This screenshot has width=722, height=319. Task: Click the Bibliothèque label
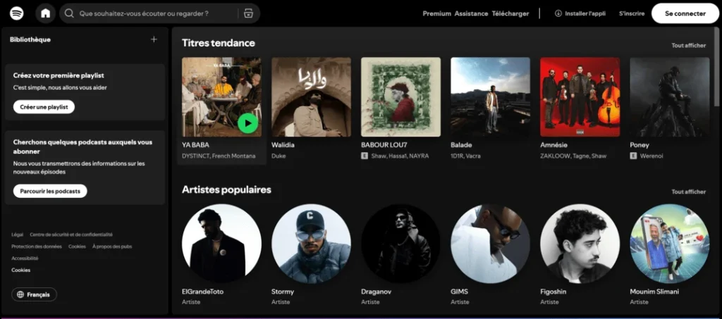tap(30, 39)
